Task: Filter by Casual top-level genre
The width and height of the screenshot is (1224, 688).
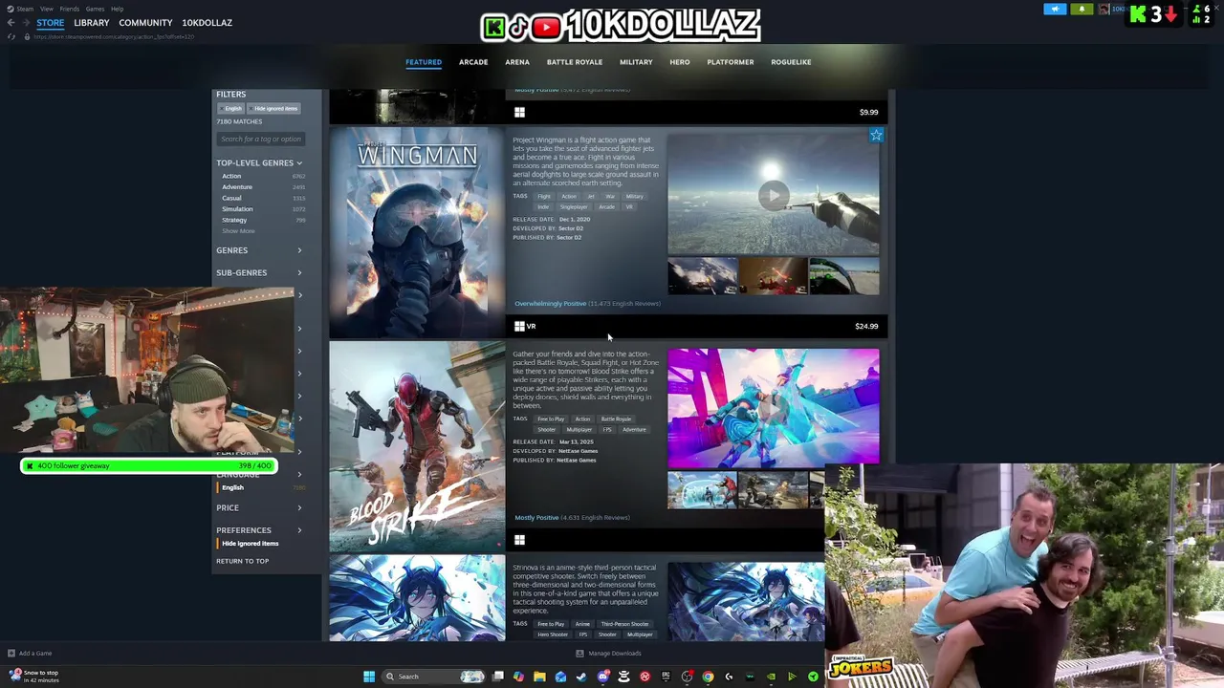Action: click(x=231, y=198)
